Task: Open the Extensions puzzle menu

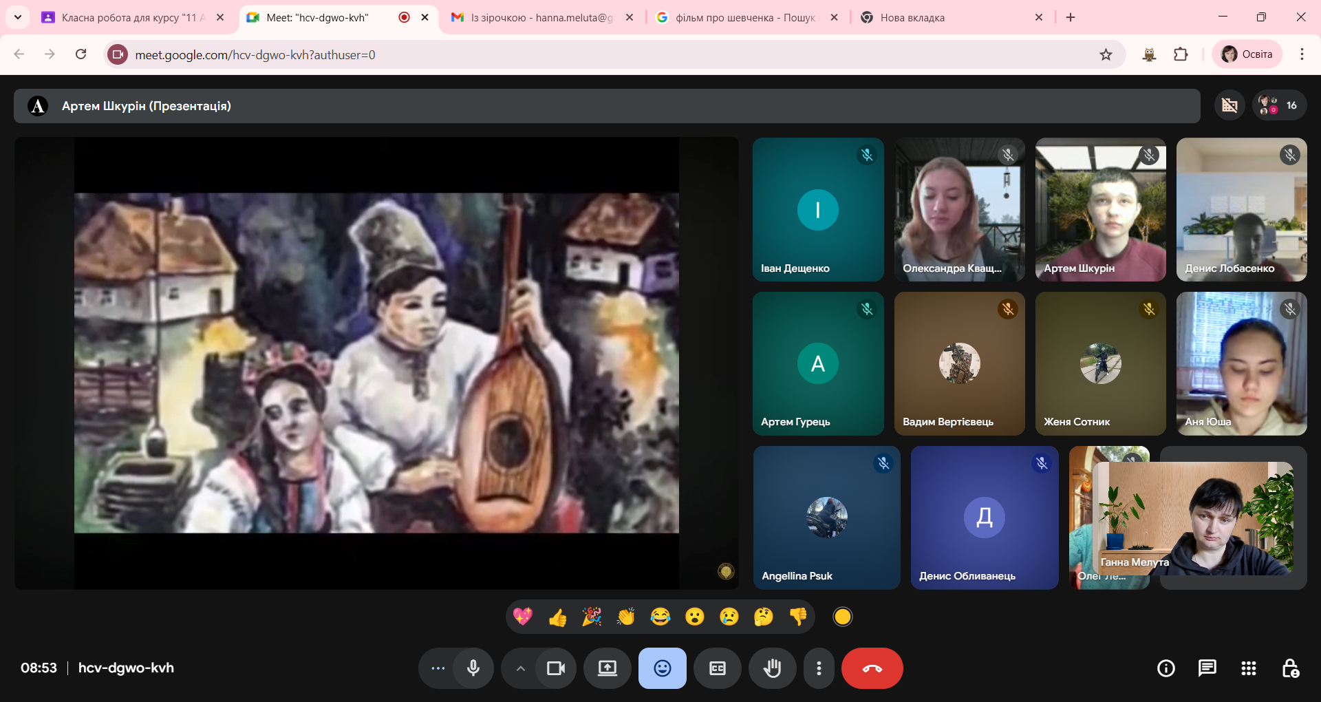Action: (x=1181, y=54)
